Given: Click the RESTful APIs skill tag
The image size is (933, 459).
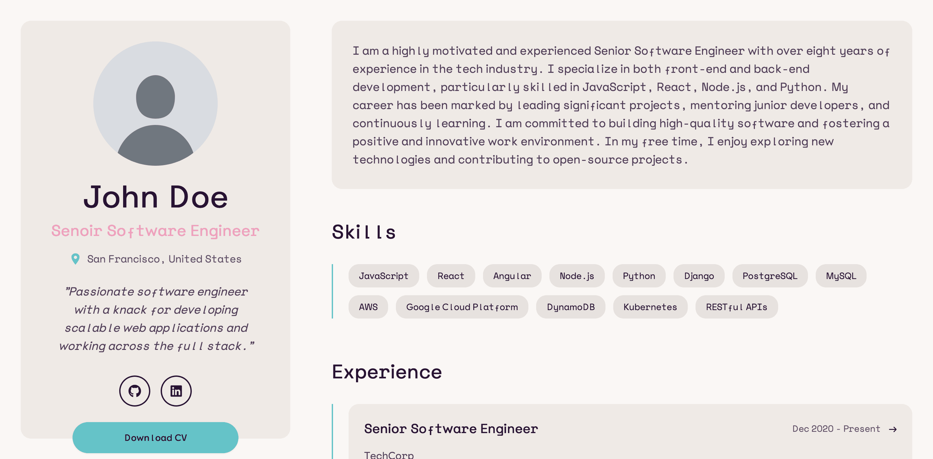Looking at the screenshot, I should (x=736, y=307).
